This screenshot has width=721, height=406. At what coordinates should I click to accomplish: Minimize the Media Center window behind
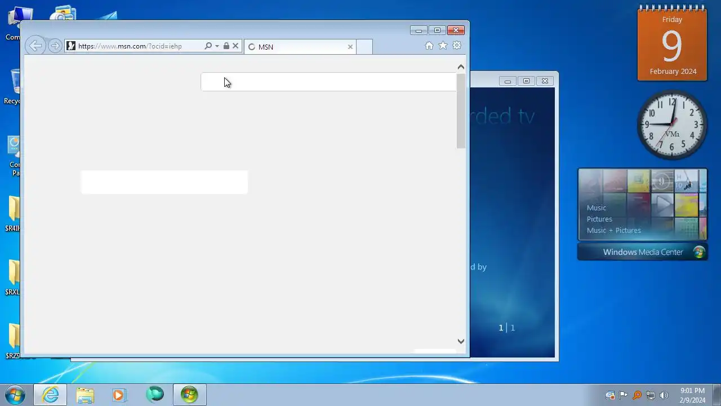coord(508,81)
